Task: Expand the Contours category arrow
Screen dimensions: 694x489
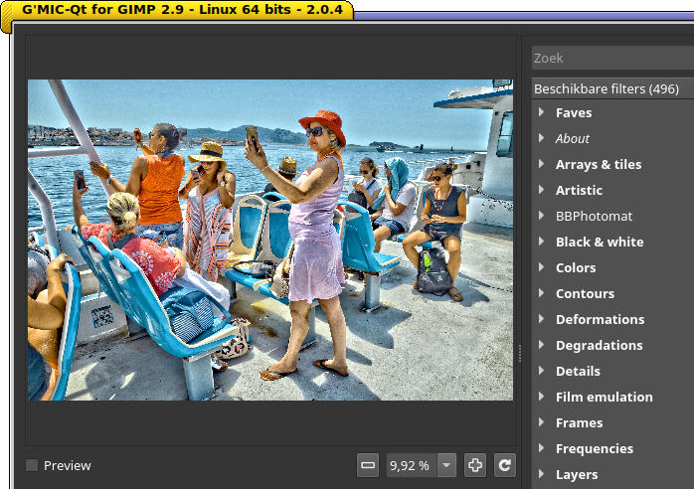Action: click(x=541, y=293)
